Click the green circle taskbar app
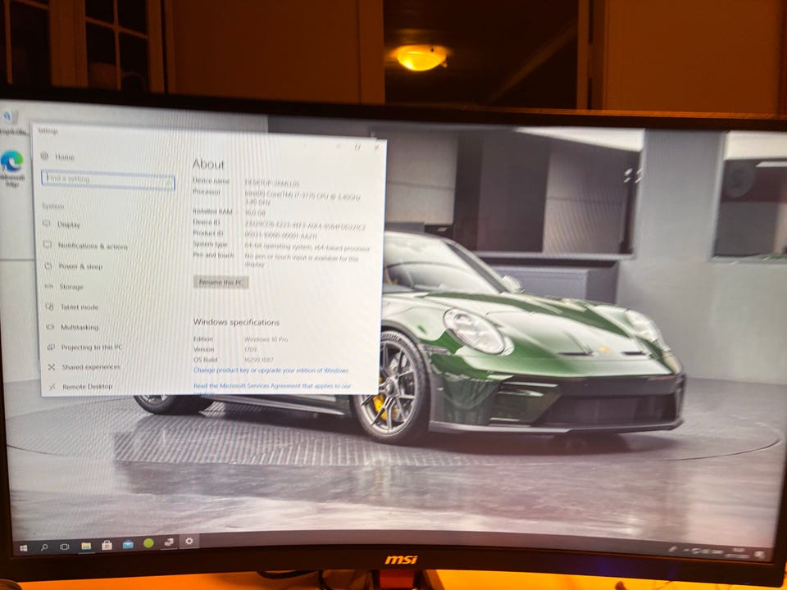 148,542
